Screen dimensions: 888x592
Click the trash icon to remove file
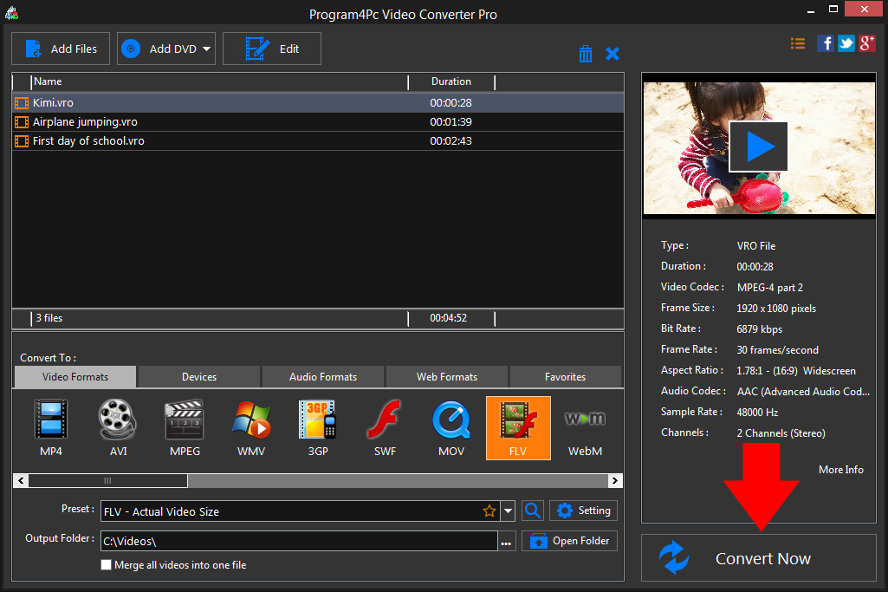tap(586, 54)
